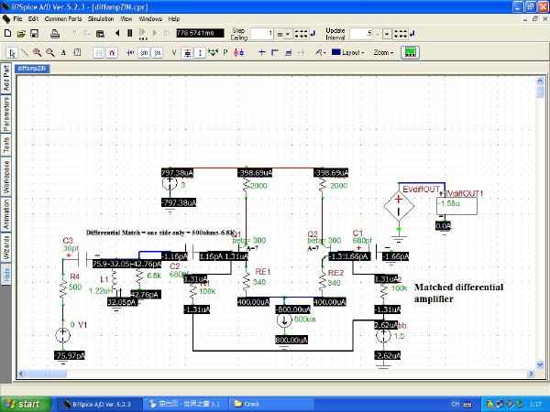Click the 800ua current source symbol
This screenshot has height=412, width=550.
[x=284, y=320]
